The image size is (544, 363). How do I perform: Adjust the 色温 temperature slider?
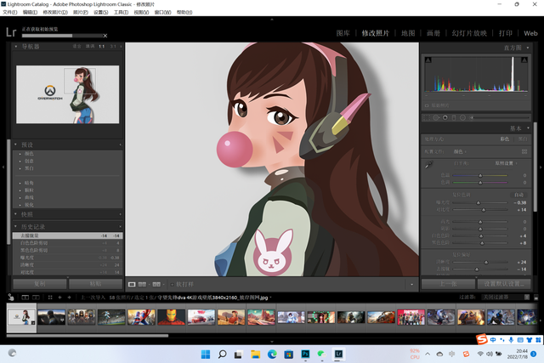(480, 176)
